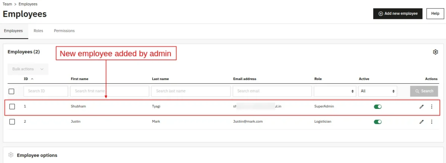Click the ID column sort arrow
Image resolution: width=446 pixels, height=163 pixels.
click(x=32, y=79)
